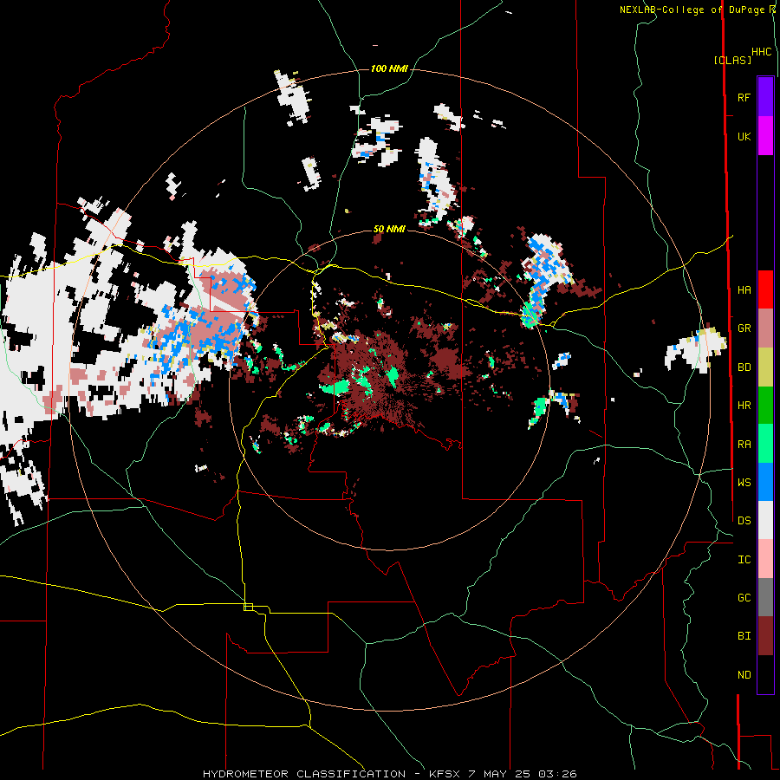Click the magenta UK legend swatch
The image size is (780, 780).
pos(765,136)
